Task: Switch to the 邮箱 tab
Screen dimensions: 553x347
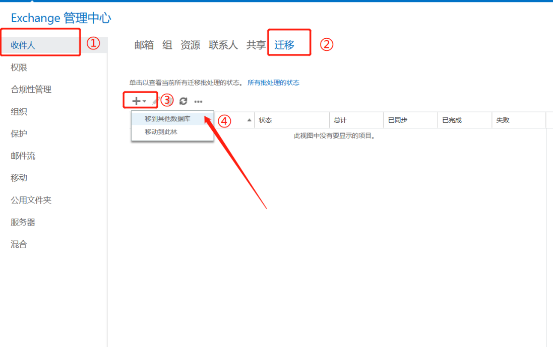Action: [144, 45]
